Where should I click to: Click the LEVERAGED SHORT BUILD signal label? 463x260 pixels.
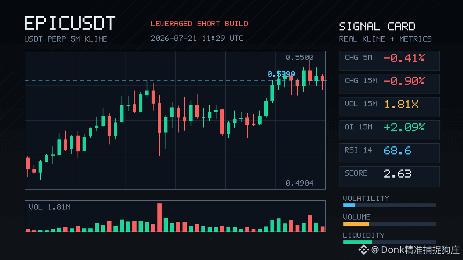click(199, 23)
